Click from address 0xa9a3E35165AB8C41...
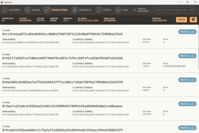Screen dimensions: 199x133 (31, 42)
